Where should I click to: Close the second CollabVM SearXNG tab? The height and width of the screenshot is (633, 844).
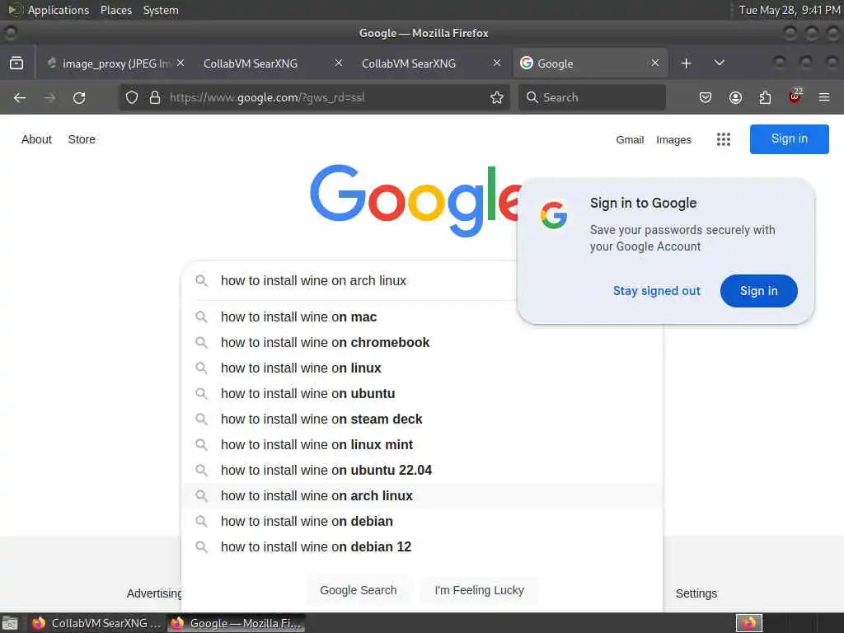coord(497,63)
